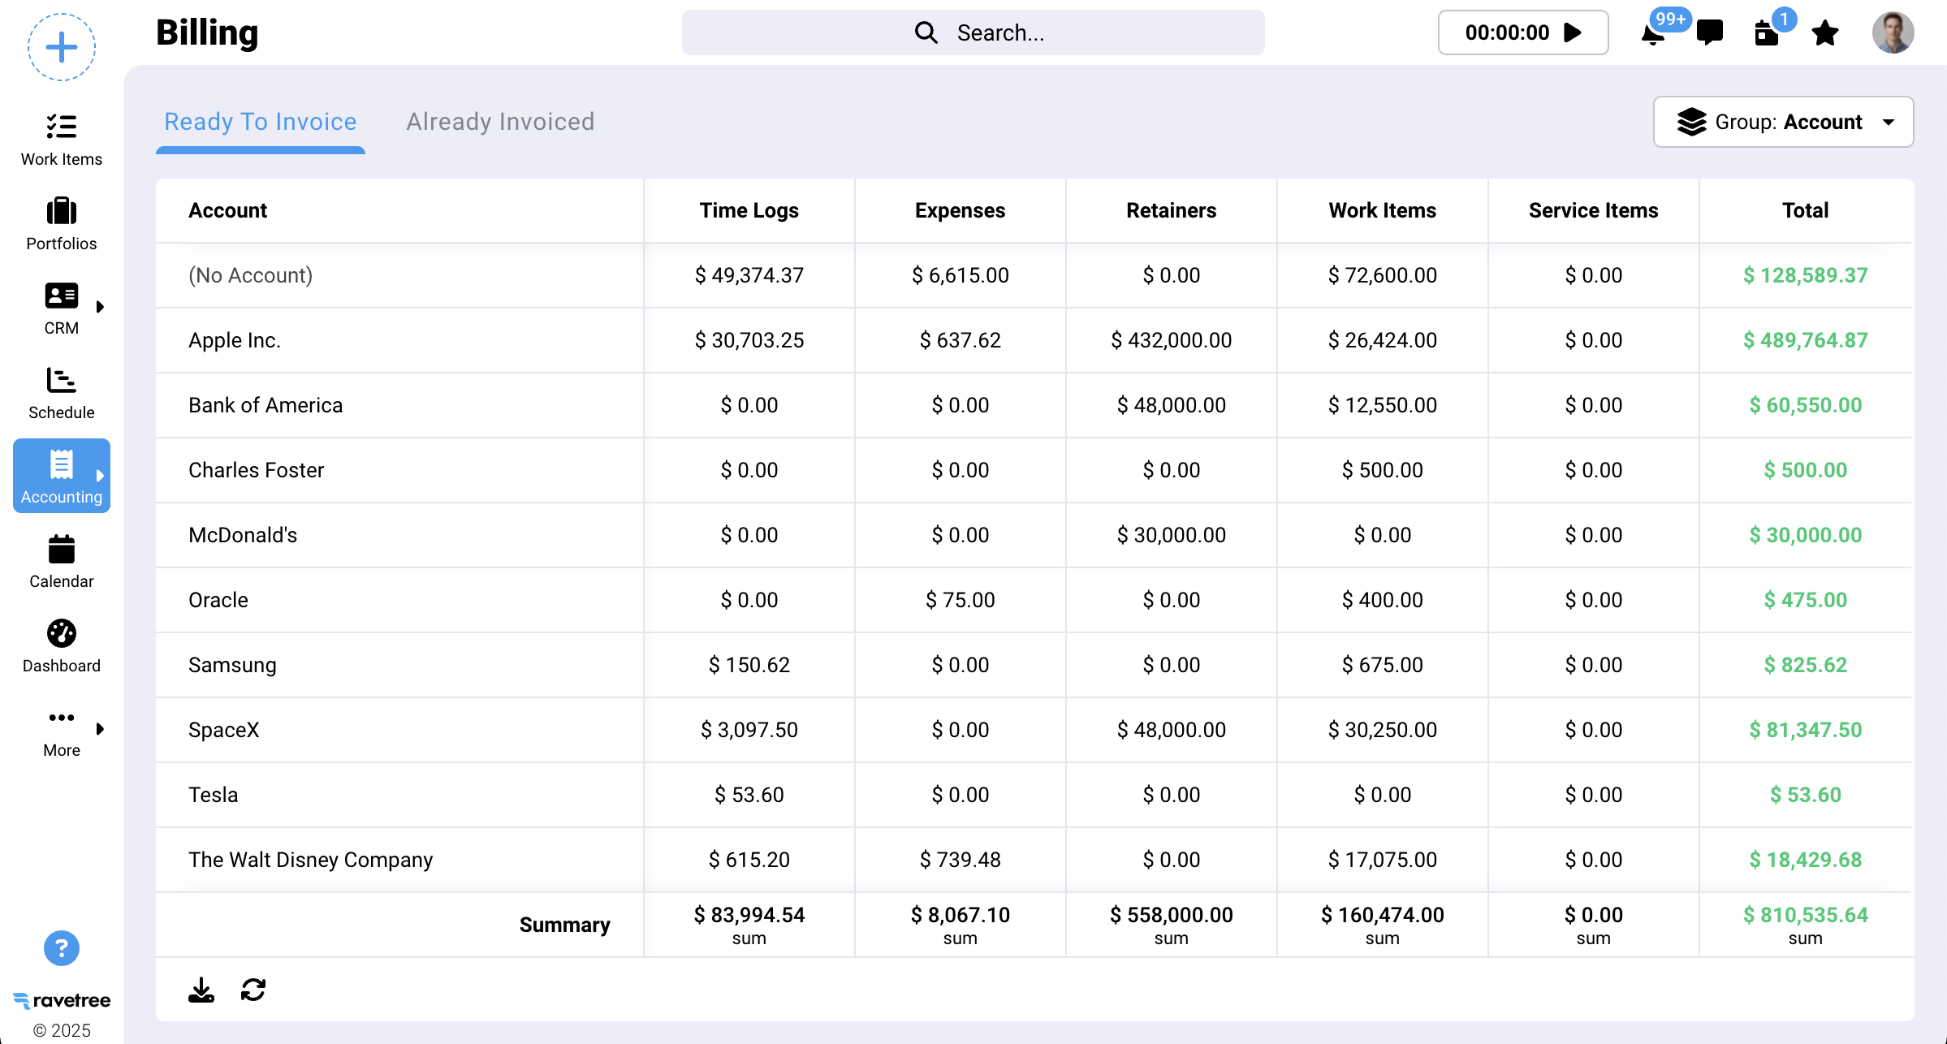This screenshot has width=1947, height=1044.
Task: Open Dashboard from the sidebar
Action: click(x=62, y=646)
